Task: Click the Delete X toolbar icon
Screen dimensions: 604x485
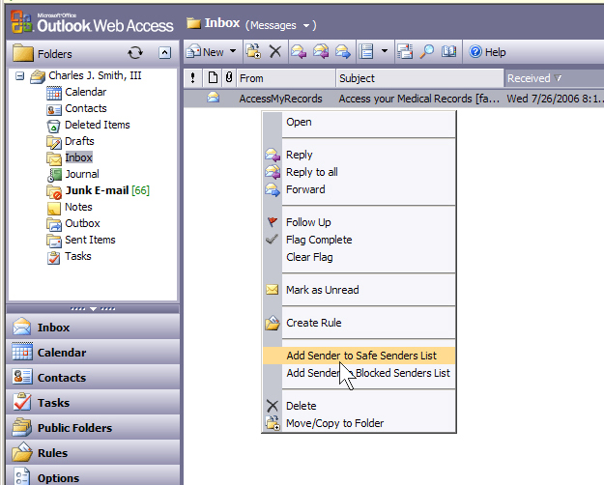Action: (275, 51)
